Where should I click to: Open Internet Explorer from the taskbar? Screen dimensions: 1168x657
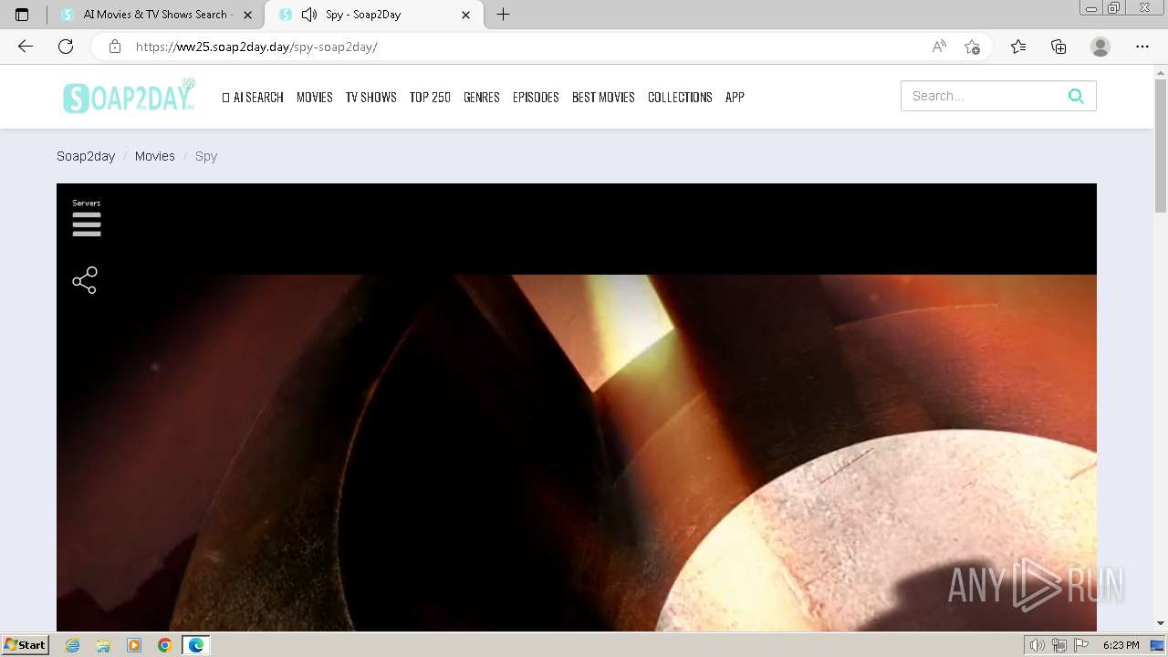[x=73, y=645]
